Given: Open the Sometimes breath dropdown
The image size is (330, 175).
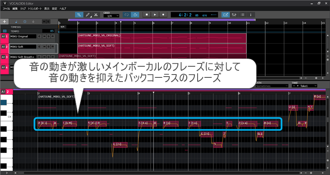Looking at the screenshot, I should pos(272,86).
